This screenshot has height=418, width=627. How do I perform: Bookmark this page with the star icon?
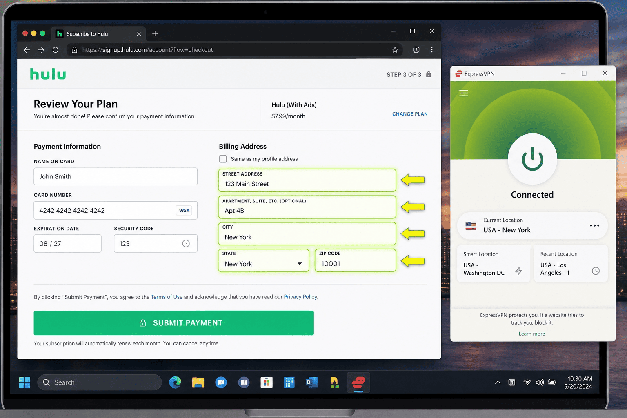[x=395, y=50]
